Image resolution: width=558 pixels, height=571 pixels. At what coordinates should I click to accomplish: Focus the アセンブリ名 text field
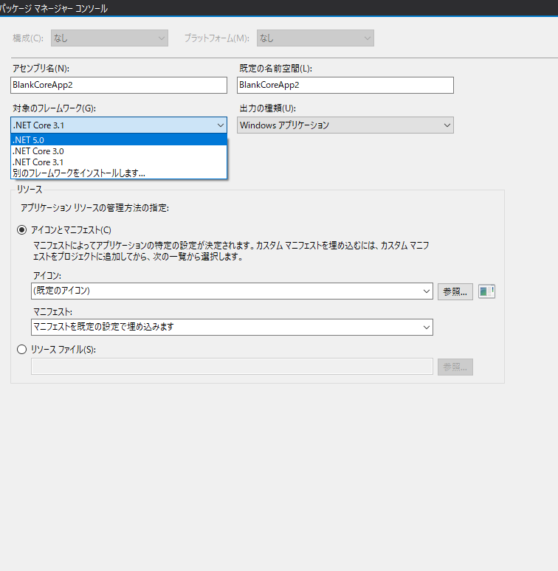(119, 85)
